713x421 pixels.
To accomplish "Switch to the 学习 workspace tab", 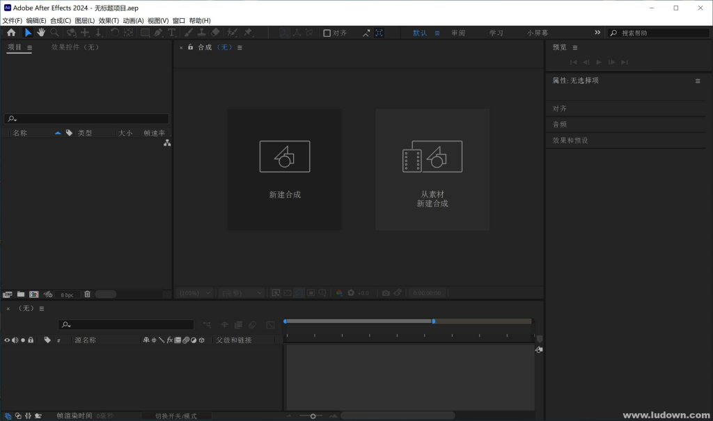I will pos(496,33).
